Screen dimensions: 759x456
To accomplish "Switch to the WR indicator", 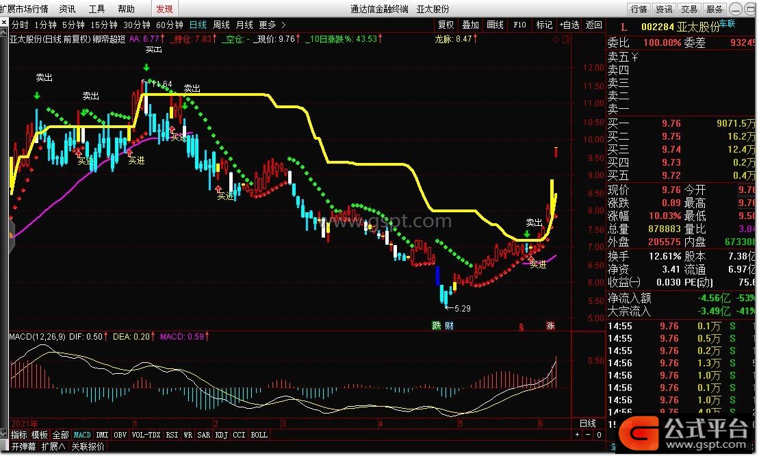I will point(188,435).
